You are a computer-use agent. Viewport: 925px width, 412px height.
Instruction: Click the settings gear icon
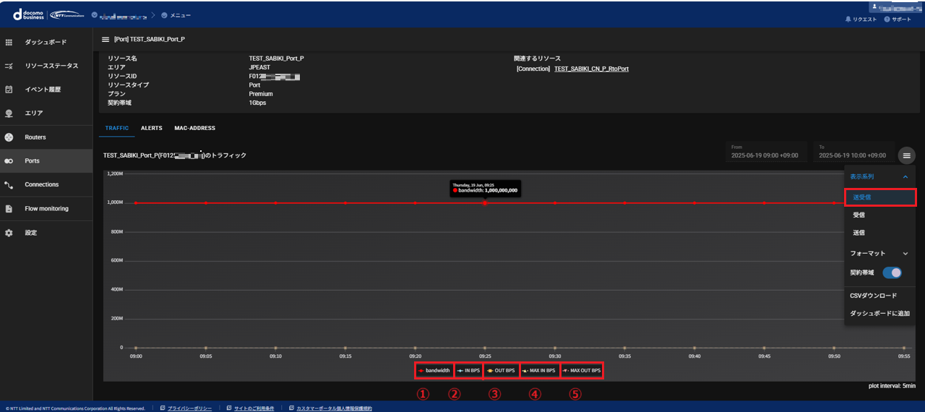click(x=9, y=233)
